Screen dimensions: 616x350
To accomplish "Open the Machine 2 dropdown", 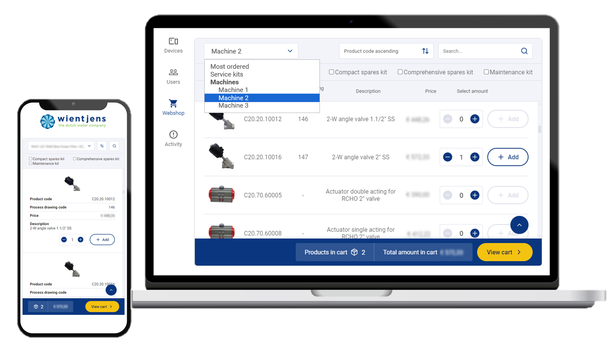I will click(x=251, y=51).
